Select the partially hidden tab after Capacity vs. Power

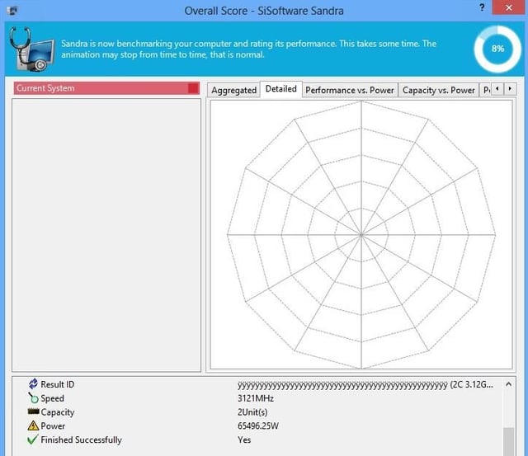click(x=485, y=90)
